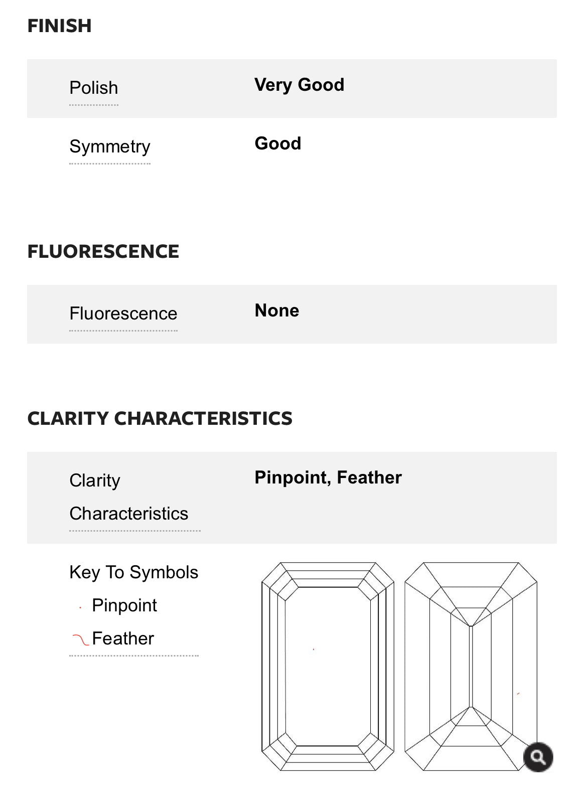The height and width of the screenshot is (812, 587).
Task: Click the Feather text in symbol key
Action: coord(123,639)
